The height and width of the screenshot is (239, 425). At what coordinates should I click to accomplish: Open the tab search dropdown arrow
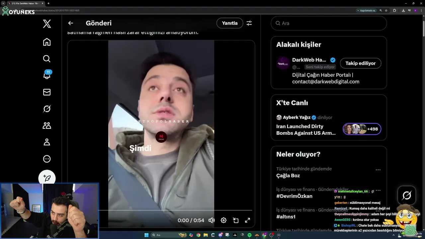click(x=3, y=3)
